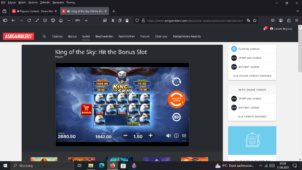Increase the bet with plus button

(150, 135)
